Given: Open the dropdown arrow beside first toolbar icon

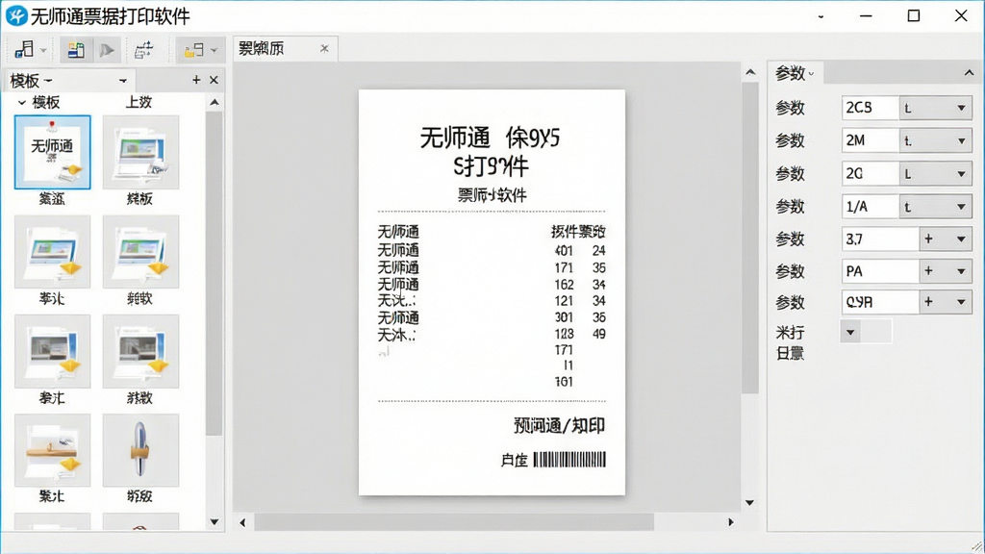Looking at the screenshot, I should click(x=43, y=50).
